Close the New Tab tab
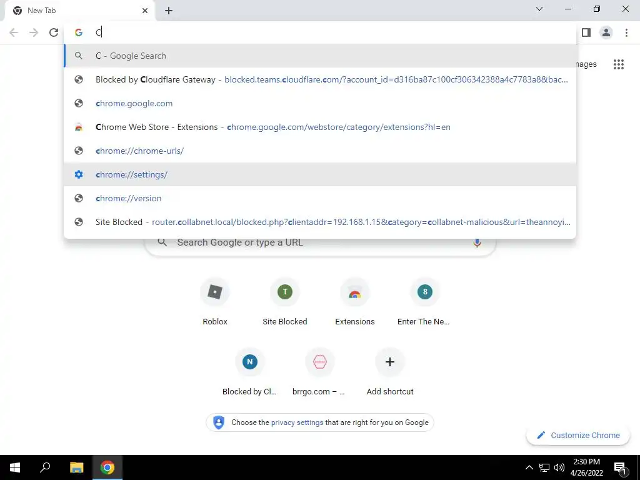 pyautogui.click(x=145, y=11)
